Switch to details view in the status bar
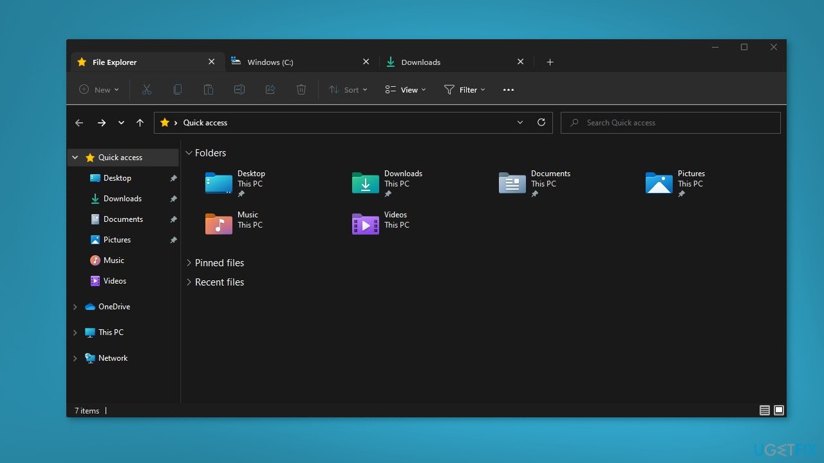This screenshot has height=463, width=824. click(764, 410)
